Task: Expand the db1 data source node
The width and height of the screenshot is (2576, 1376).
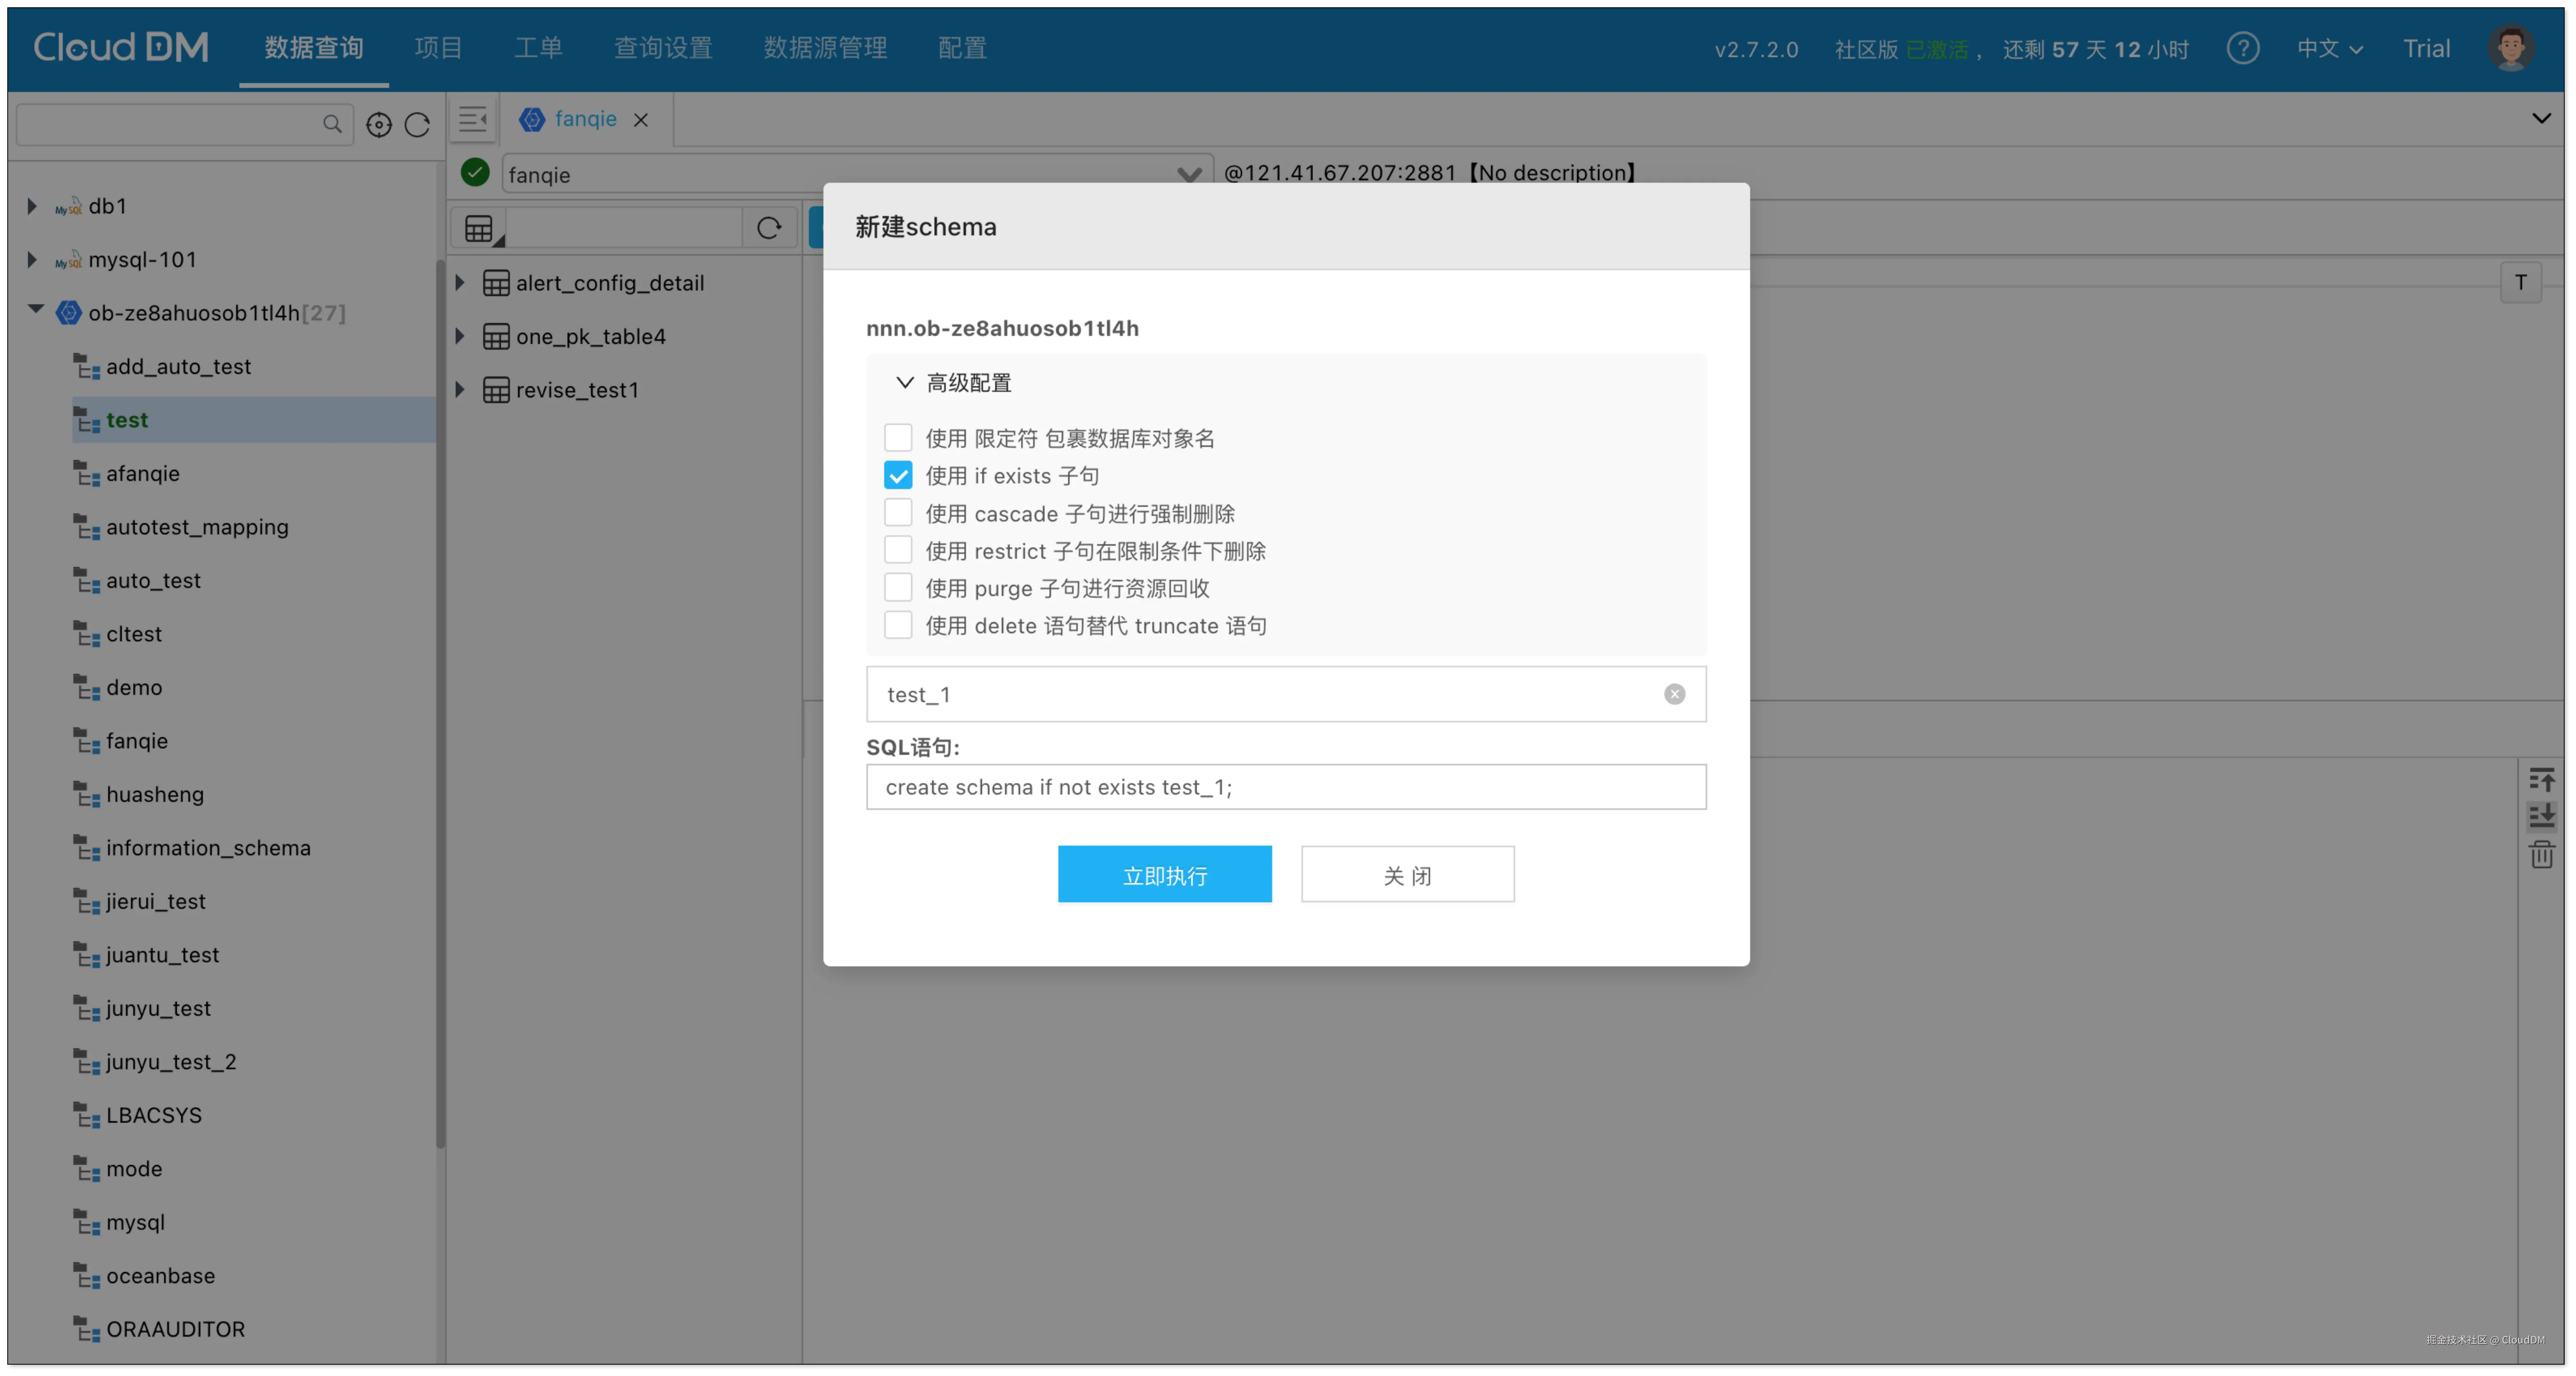Action: 32,206
